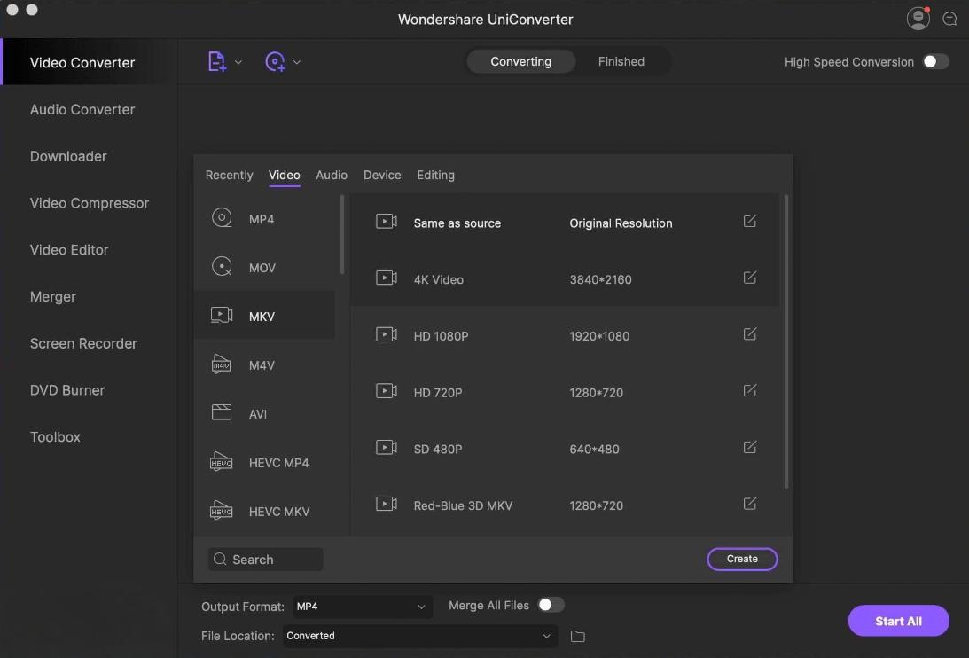The height and width of the screenshot is (658, 969).
Task: Select the Editing format tab
Action: coord(435,175)
